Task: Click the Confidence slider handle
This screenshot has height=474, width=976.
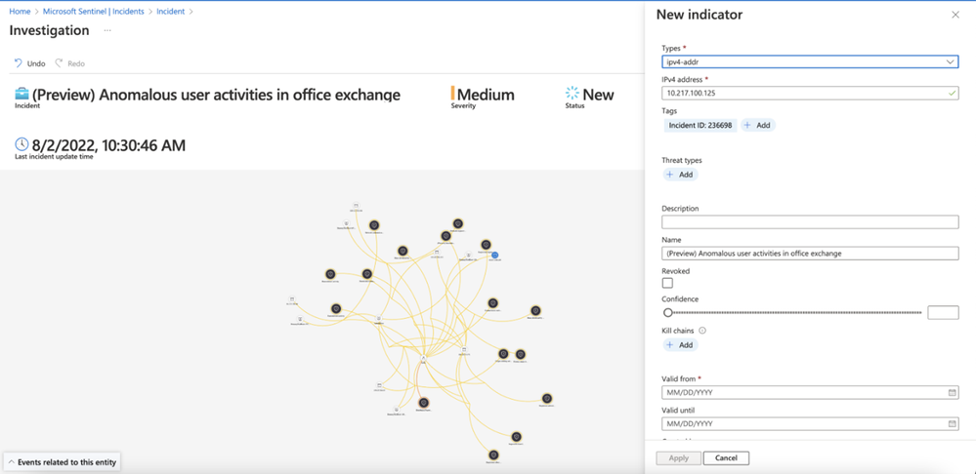Action: tap(667, 312)
